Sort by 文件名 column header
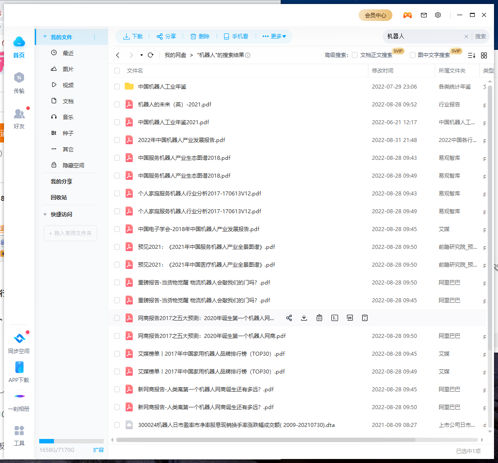Image resolution: width=498 pixels, height=463 pixels. [x=135, y=70]
